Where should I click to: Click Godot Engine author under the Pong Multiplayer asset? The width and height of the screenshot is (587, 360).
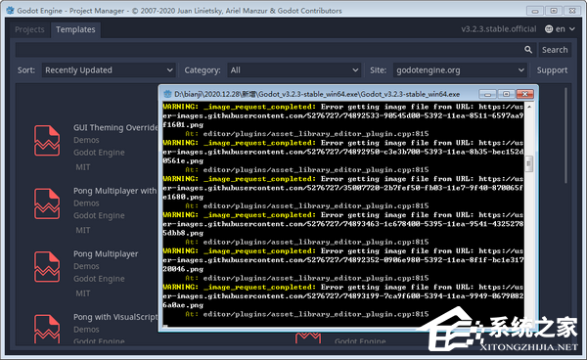(x=99, y=279)
